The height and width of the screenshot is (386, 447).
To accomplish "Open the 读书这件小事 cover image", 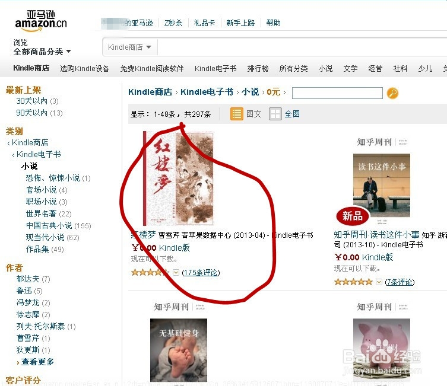I will pos(382,186).
